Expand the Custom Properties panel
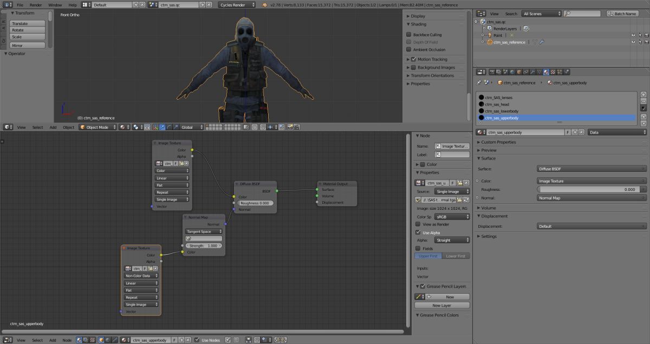 point(498,142)
